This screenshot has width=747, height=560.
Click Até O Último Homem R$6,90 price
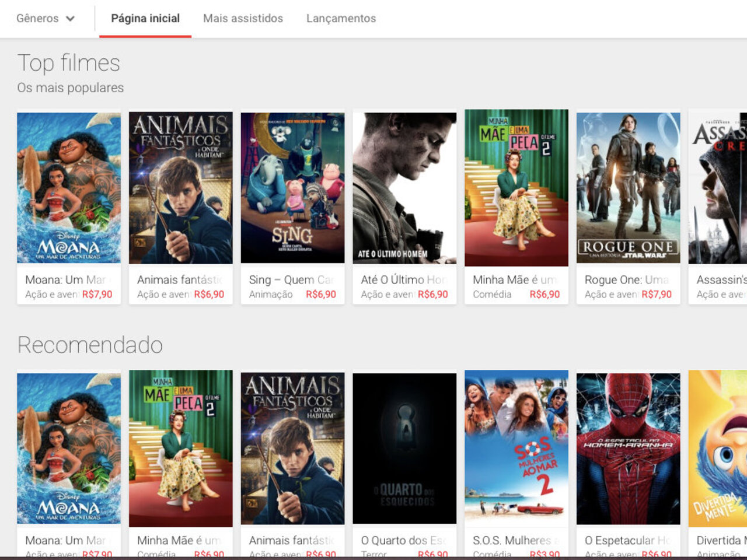click(433, 294)
